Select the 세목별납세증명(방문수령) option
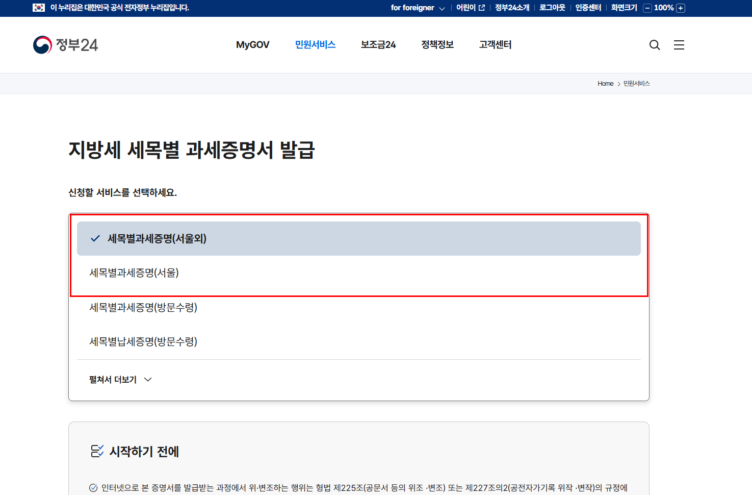Viewport: 752px width, 495px height. click(143, 341)
